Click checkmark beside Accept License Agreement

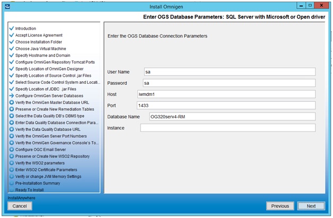(12, 35)
